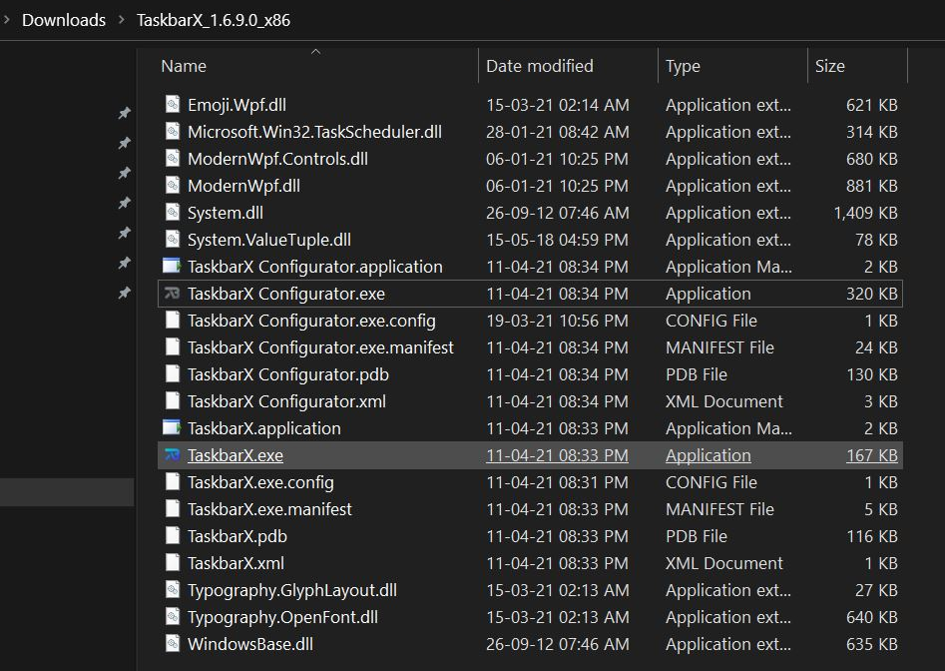Navigate to Downloads in the breadcrumb

pyautogui.click(x=64, y=20)
